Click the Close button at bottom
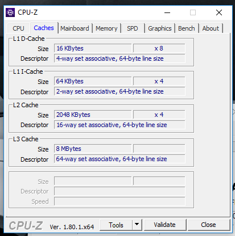The height and width of the screenshot is (236, 235). (x=208, y=225)
